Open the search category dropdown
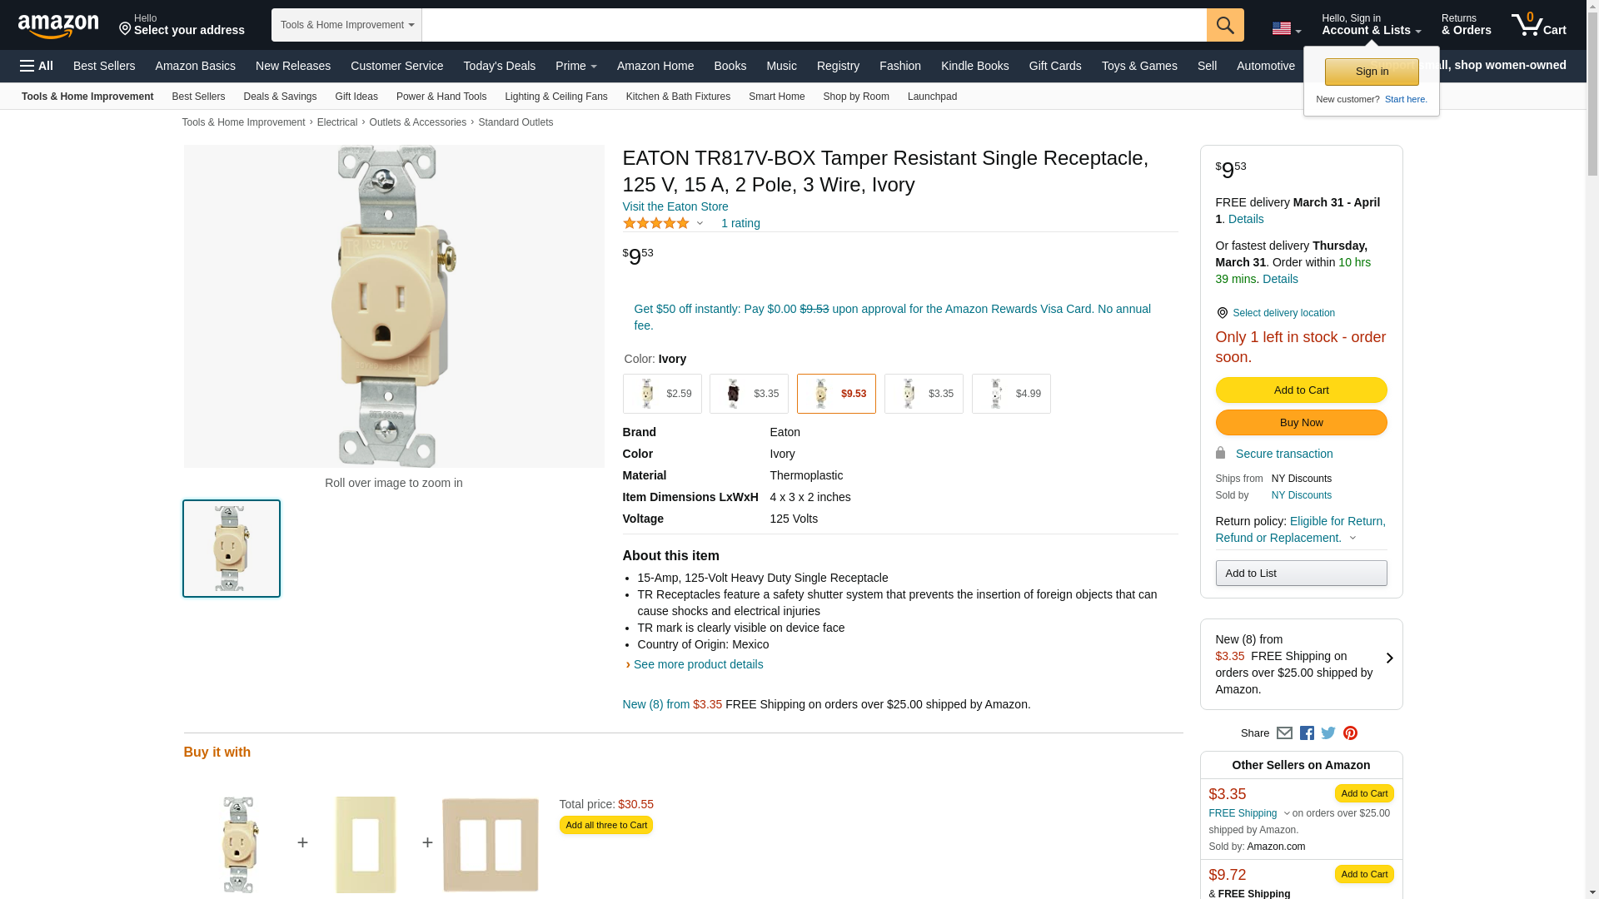1599x899 pixels. pos(346,25)
